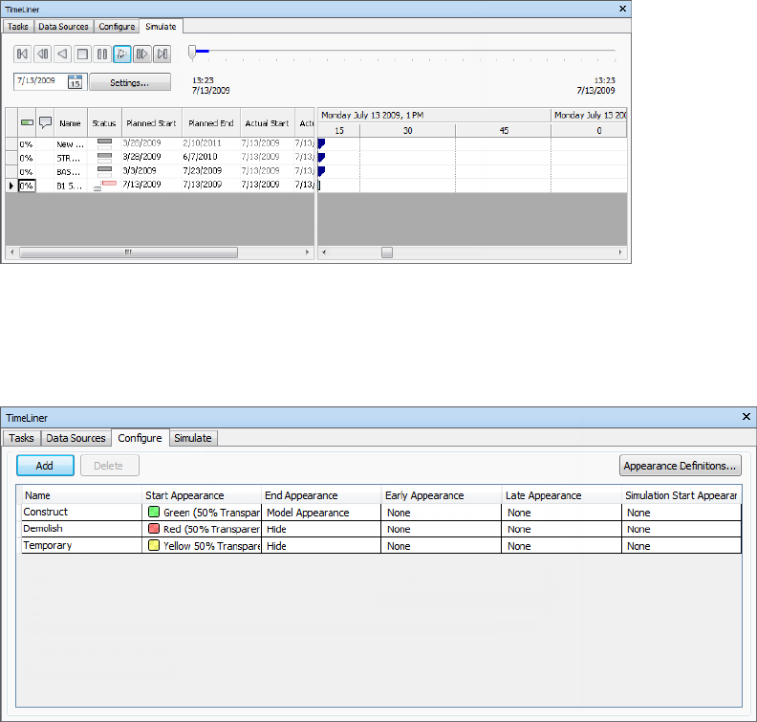Screen dimensions: 757x722
Task: Open the calendar date picker
Action: click(76, 82)
